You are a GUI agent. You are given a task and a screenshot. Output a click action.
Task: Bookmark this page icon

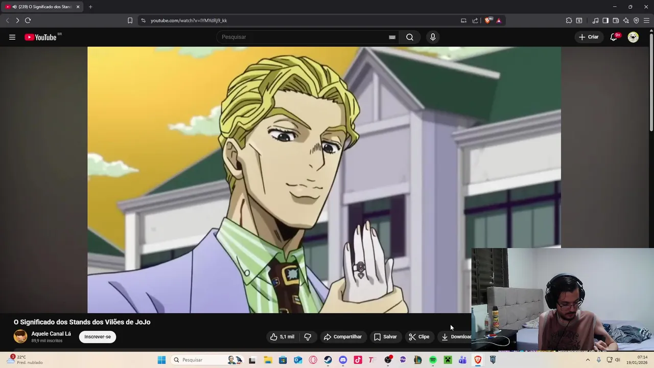(x=130, y=20)
